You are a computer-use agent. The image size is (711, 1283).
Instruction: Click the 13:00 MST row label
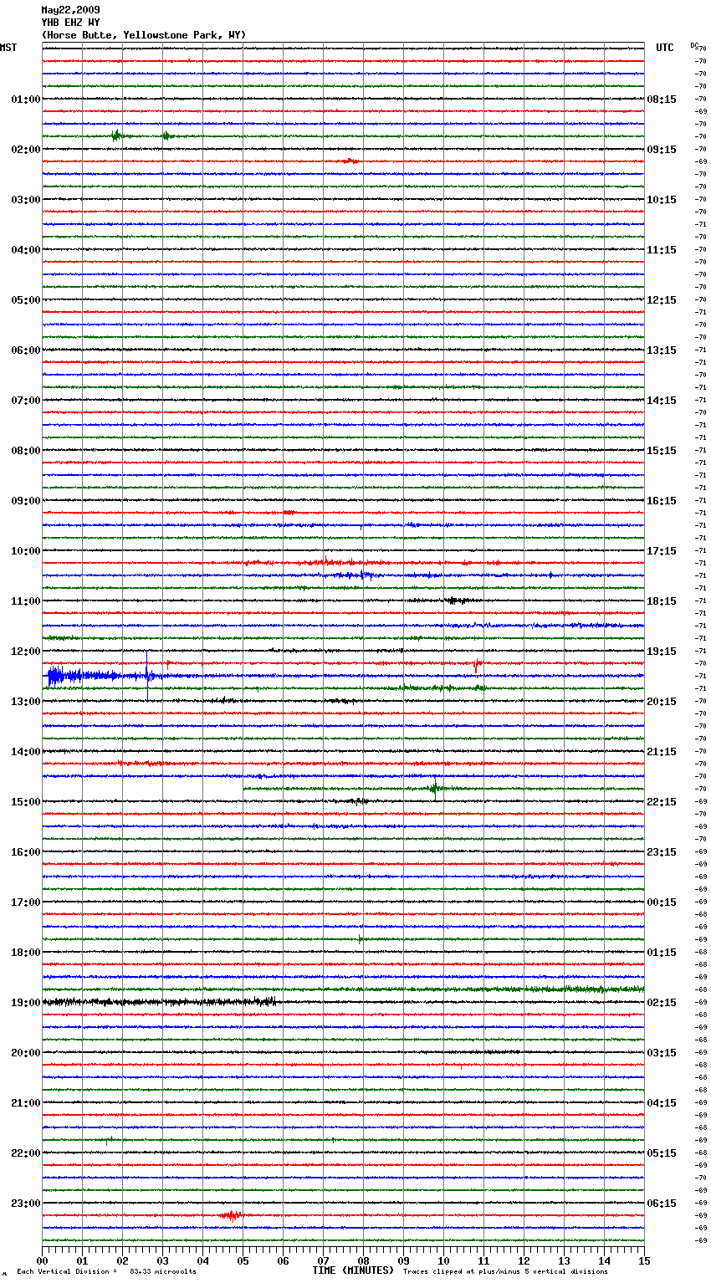click(x=26, y=702)
